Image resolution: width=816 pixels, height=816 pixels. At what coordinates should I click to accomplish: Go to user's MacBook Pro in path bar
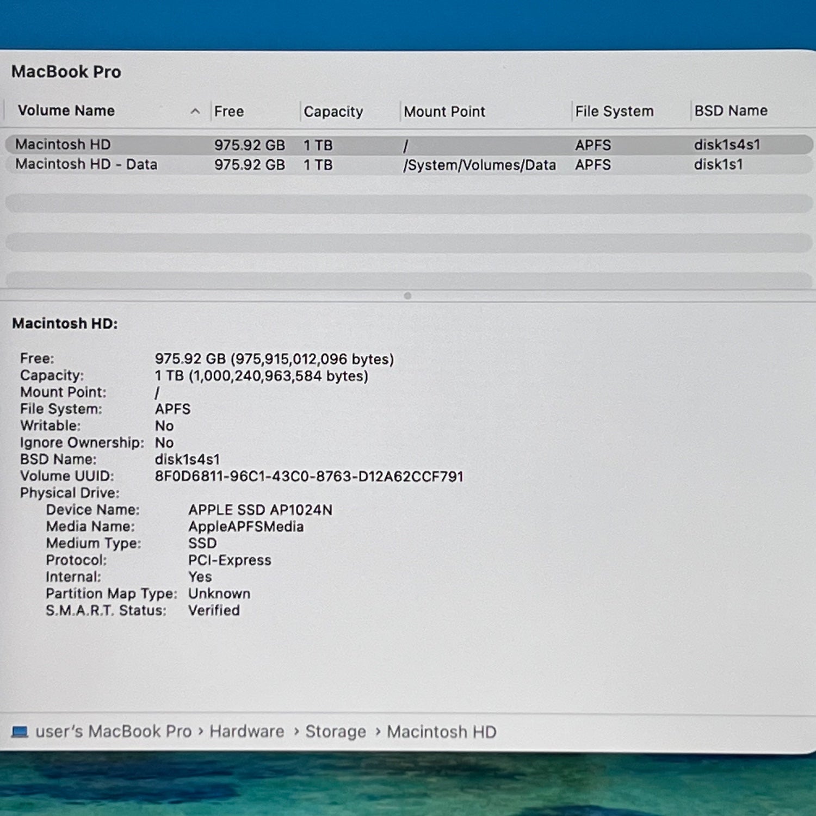pyautogui.click(x=113, y=732)
